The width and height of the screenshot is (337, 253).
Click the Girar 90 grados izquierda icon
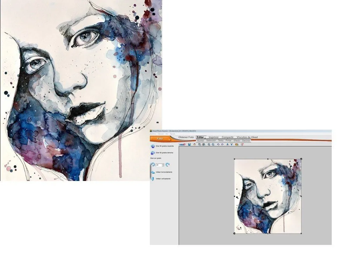(x=153, y=146)
